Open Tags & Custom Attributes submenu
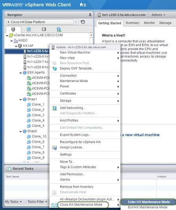 coord(85,167)
